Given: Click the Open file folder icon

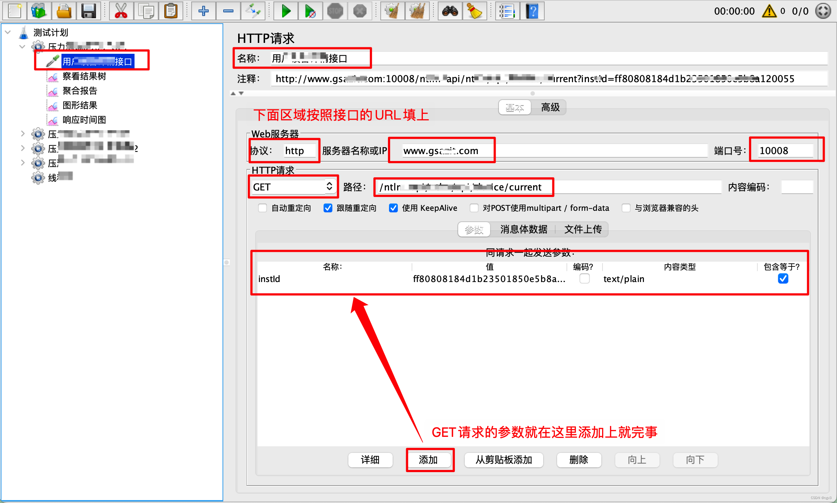Looking at the screenshot, I should (x=64, y=11).
